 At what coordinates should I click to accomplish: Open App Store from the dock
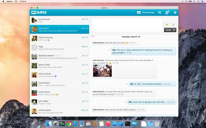(x=115, y=124)
